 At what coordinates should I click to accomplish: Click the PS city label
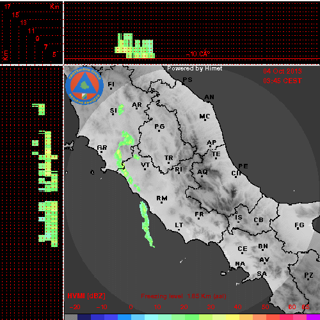188,80
